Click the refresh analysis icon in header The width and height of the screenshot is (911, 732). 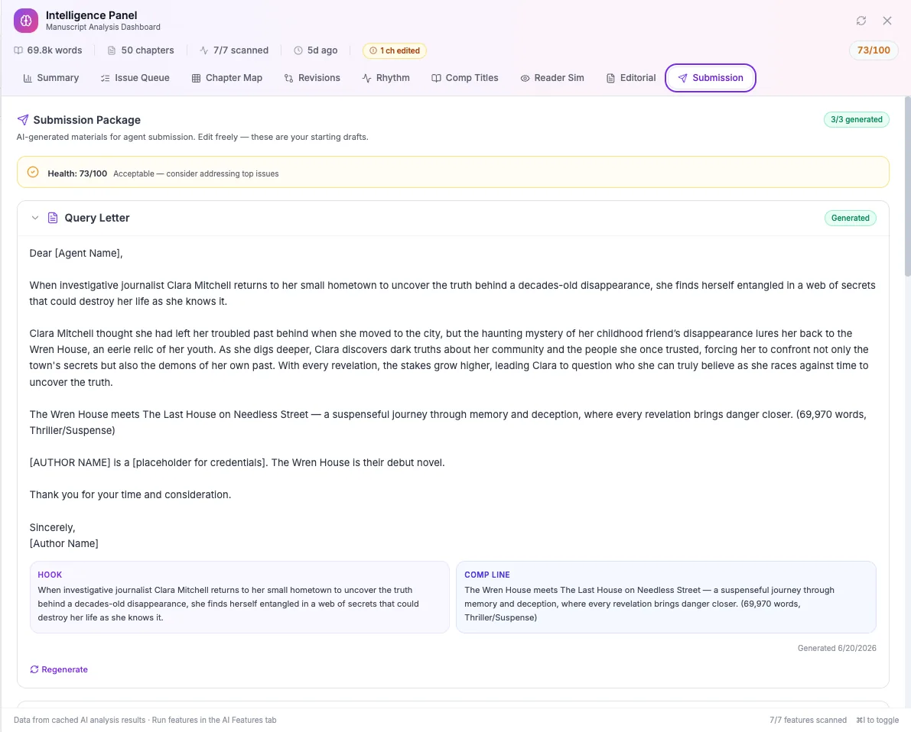click(x=861, y=21)
